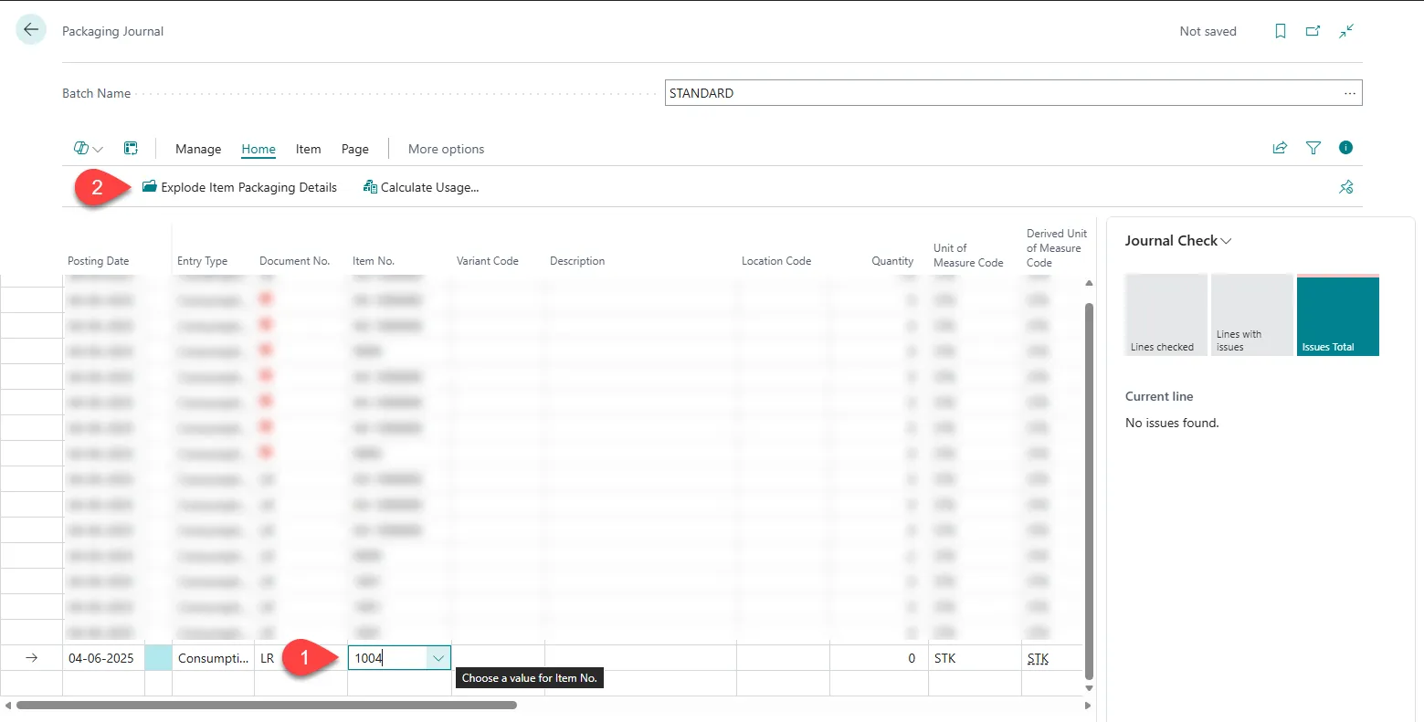This screenshot has height=722, width=1424.
Task: Click the Document No. cell LR in the clear row
Action: [x=301, y=658]
